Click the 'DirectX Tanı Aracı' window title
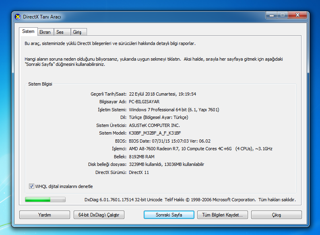Image resolution: width=320 pixels, height=235 pixels. 42,17
